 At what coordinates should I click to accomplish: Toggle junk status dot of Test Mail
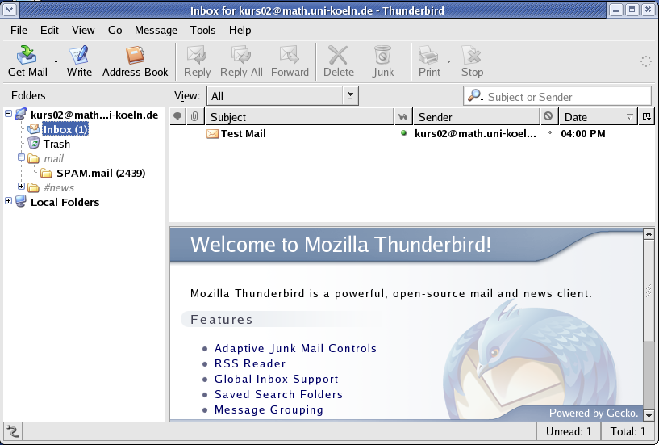550,133
